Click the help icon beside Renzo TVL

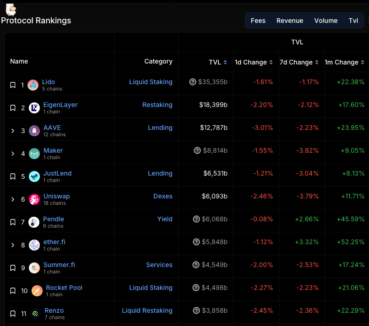tap(196, 310)
